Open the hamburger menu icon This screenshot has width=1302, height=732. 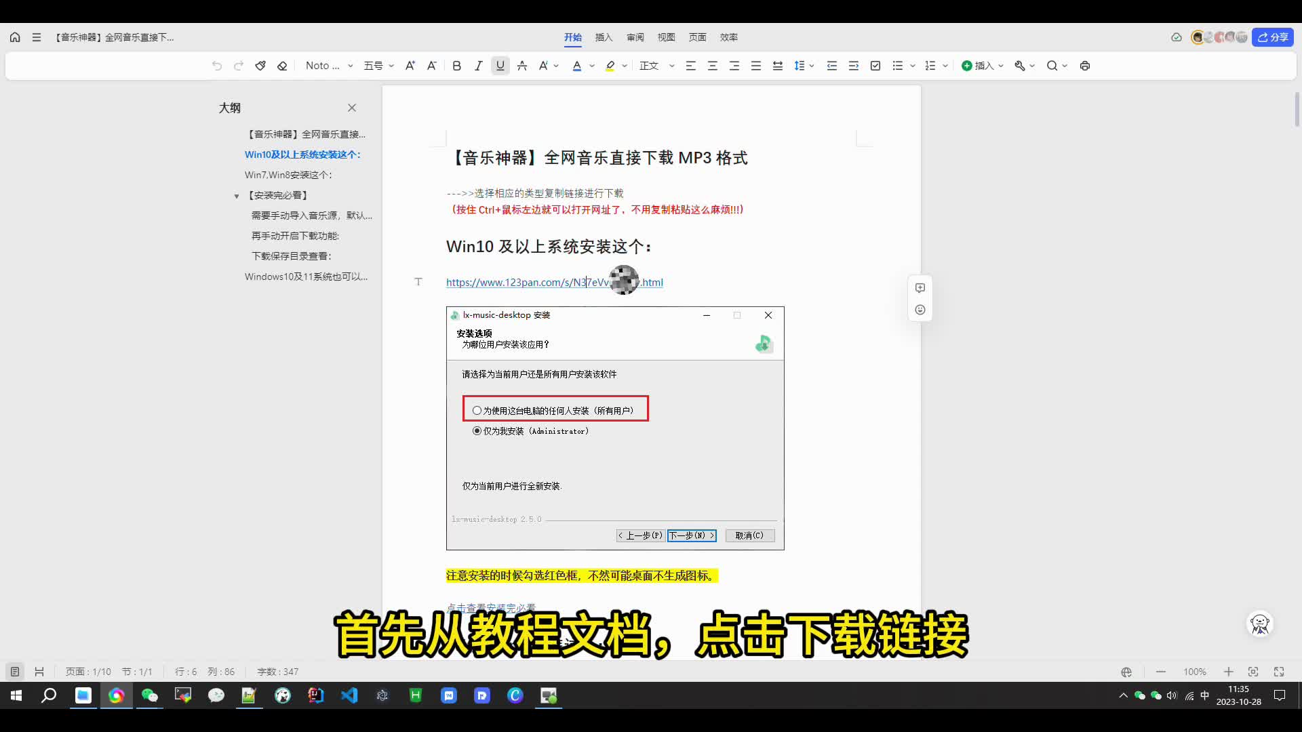pos(37,37)
